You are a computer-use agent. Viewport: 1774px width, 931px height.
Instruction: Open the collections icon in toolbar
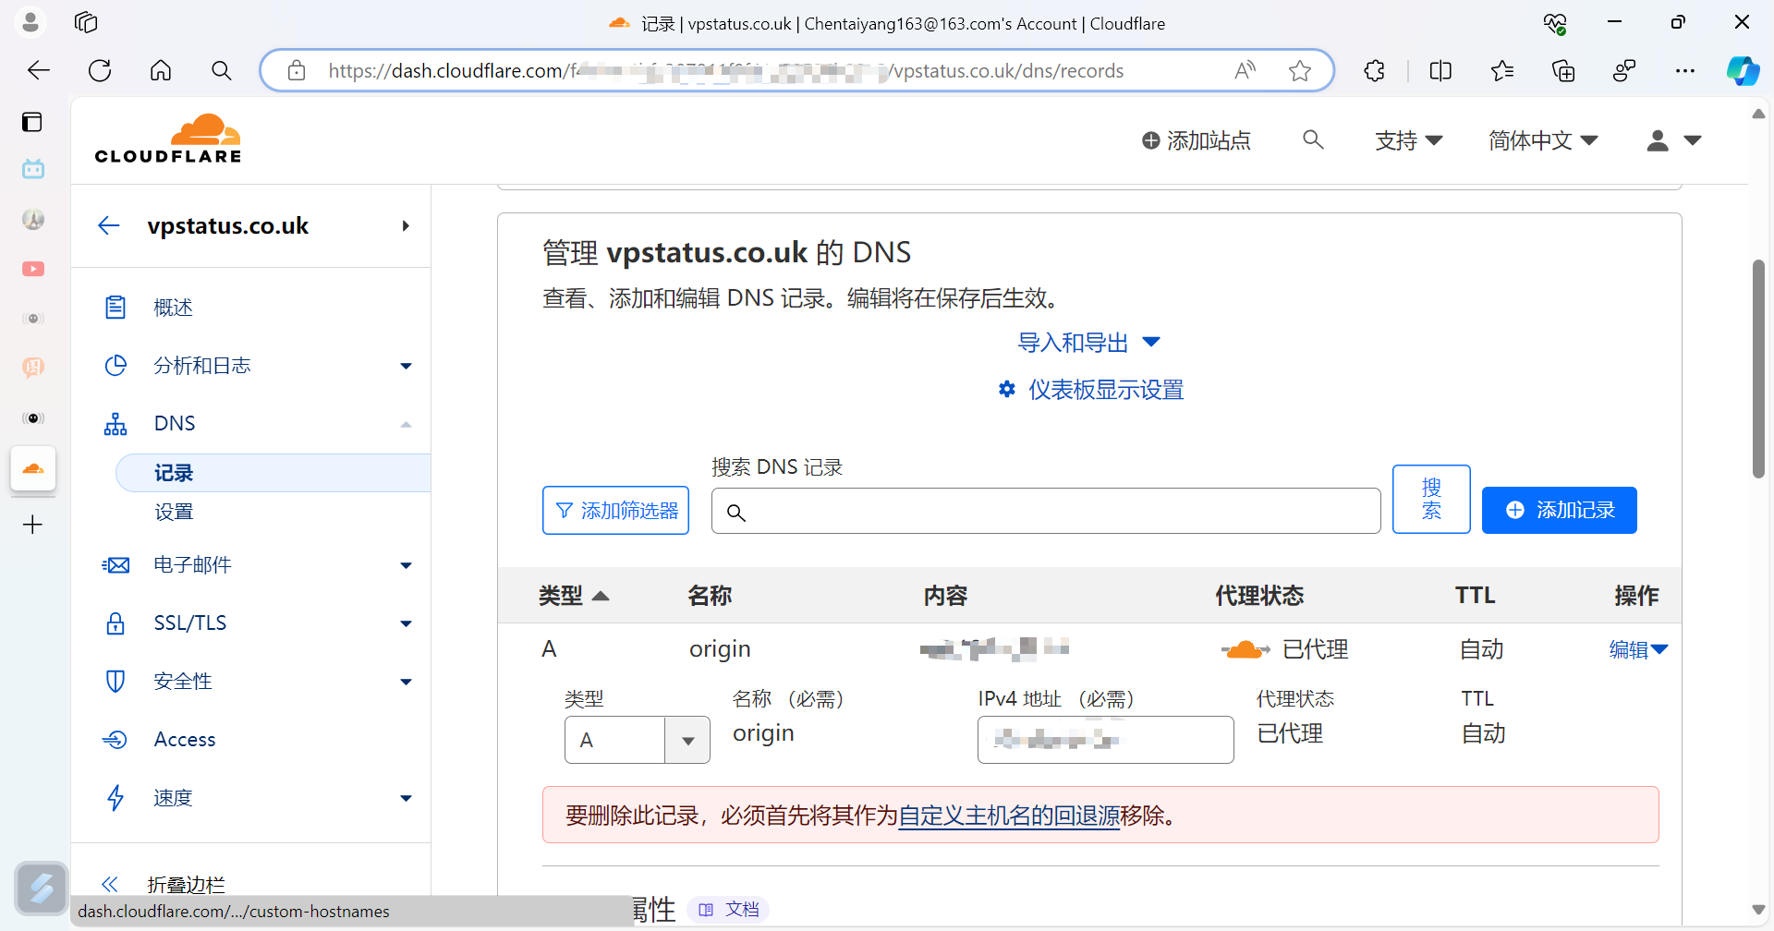coord(1563,70)
